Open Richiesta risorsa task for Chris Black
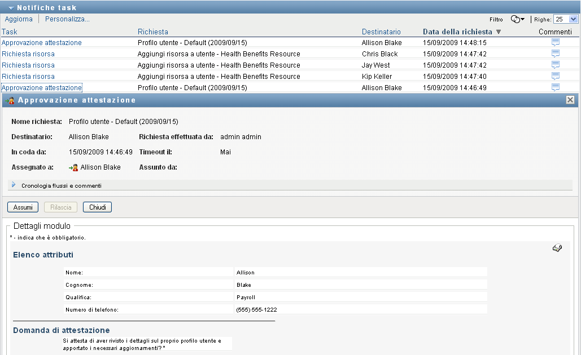The image size is (581, 355). 28,54
